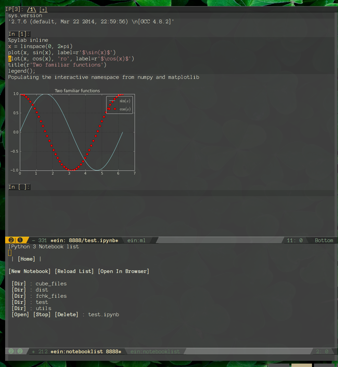Screen dimensions: 338x367
Task: Click the "Bottom" position indicator in the mode line
Action: pos(323,240)
